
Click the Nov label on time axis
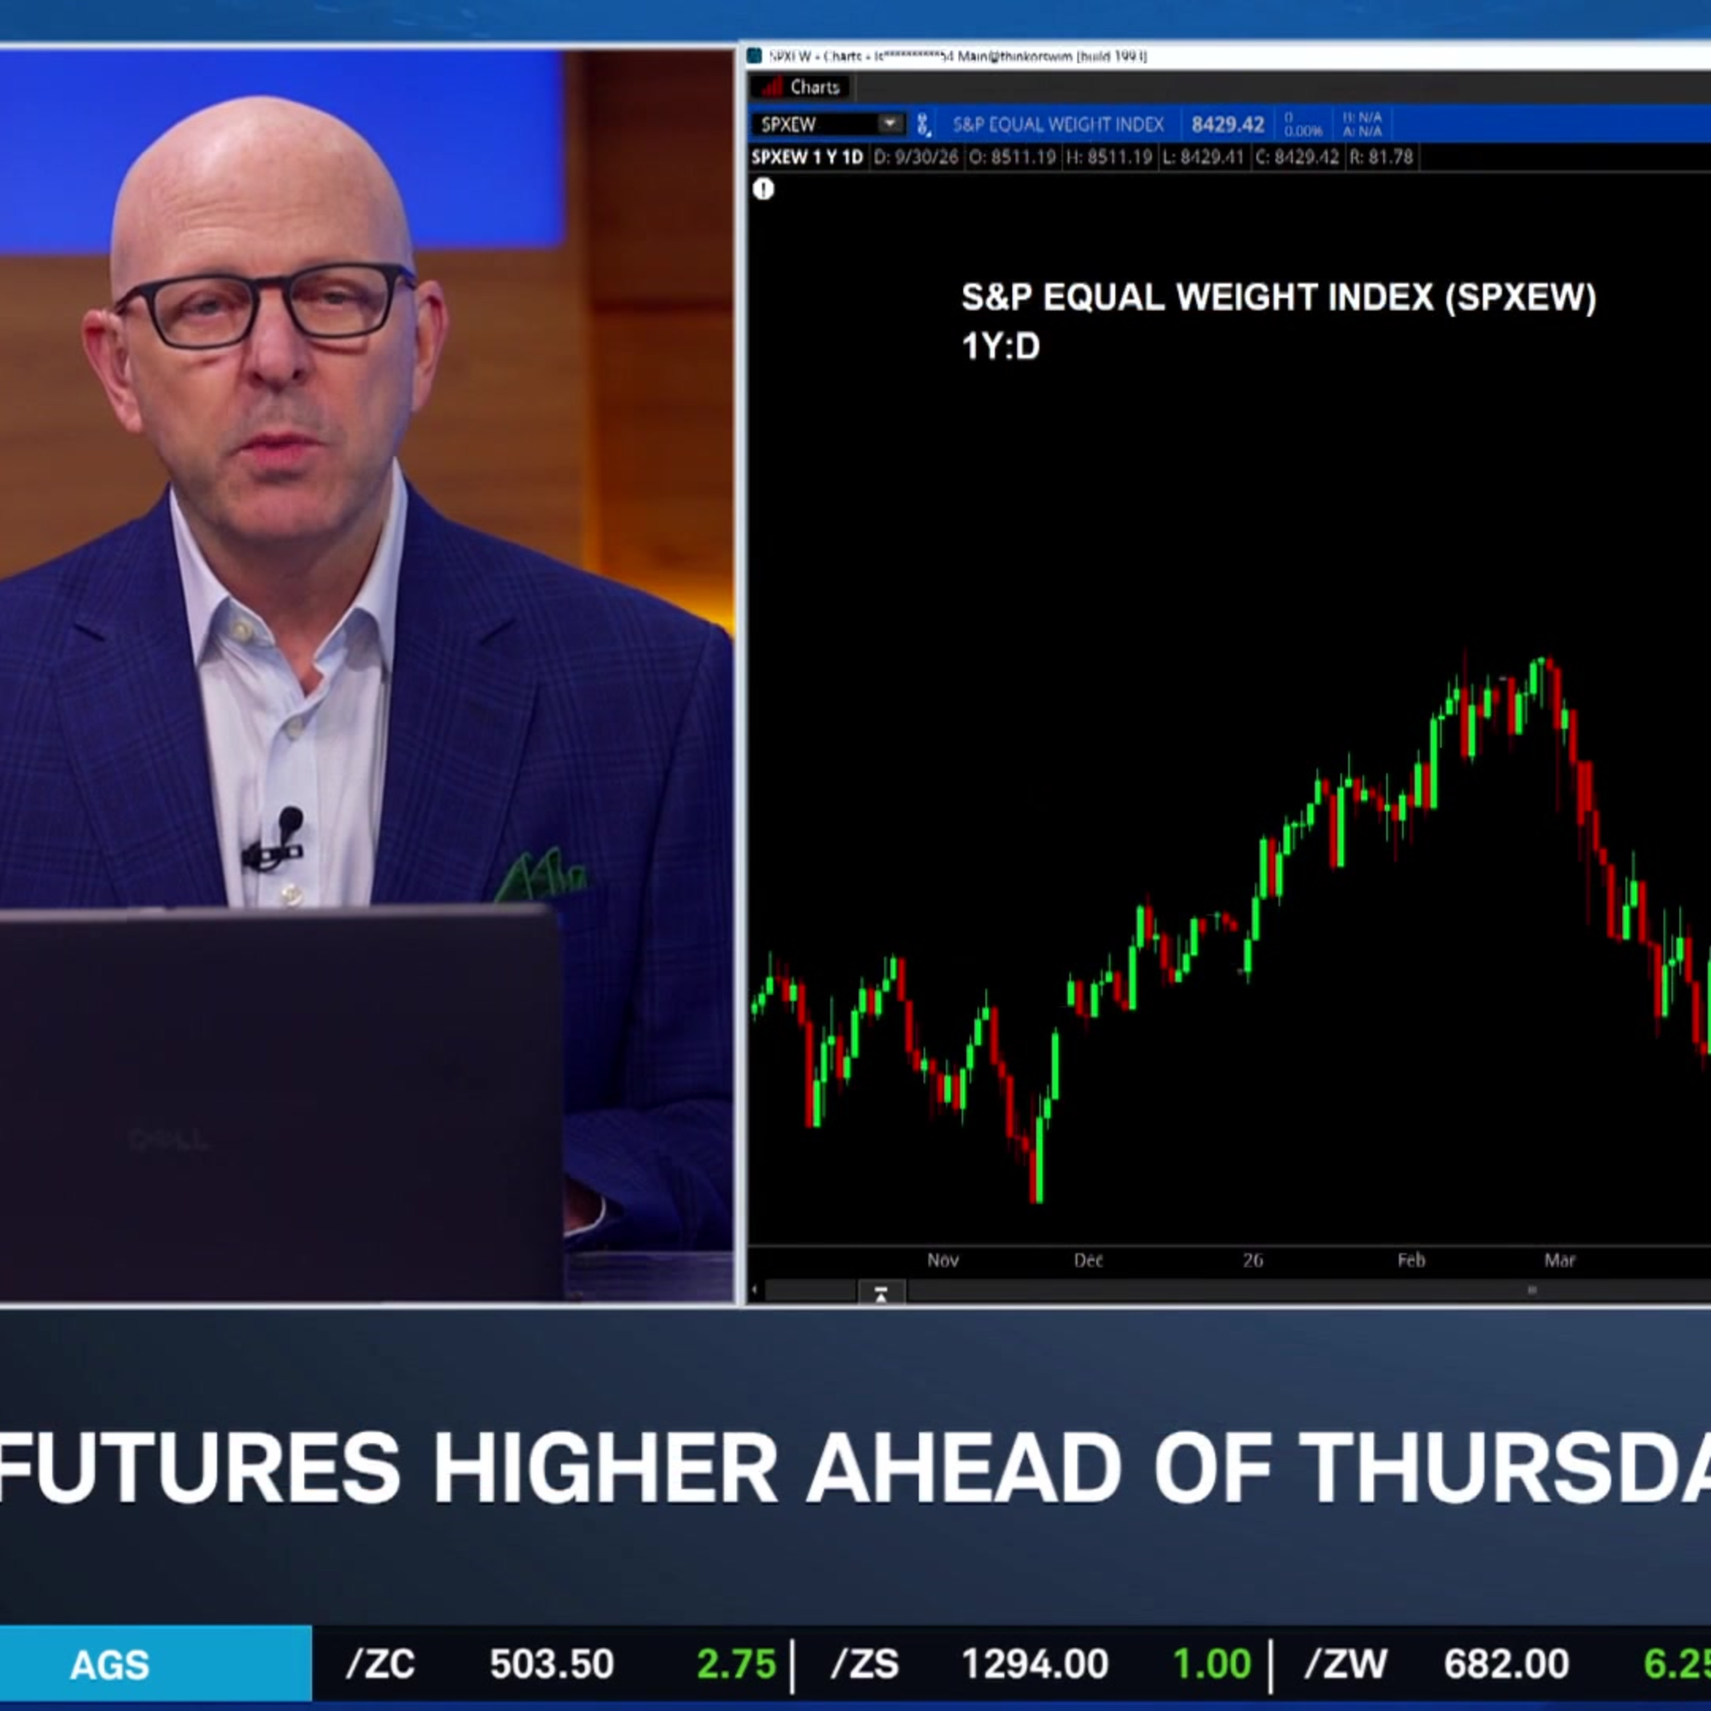point(942,1260)
